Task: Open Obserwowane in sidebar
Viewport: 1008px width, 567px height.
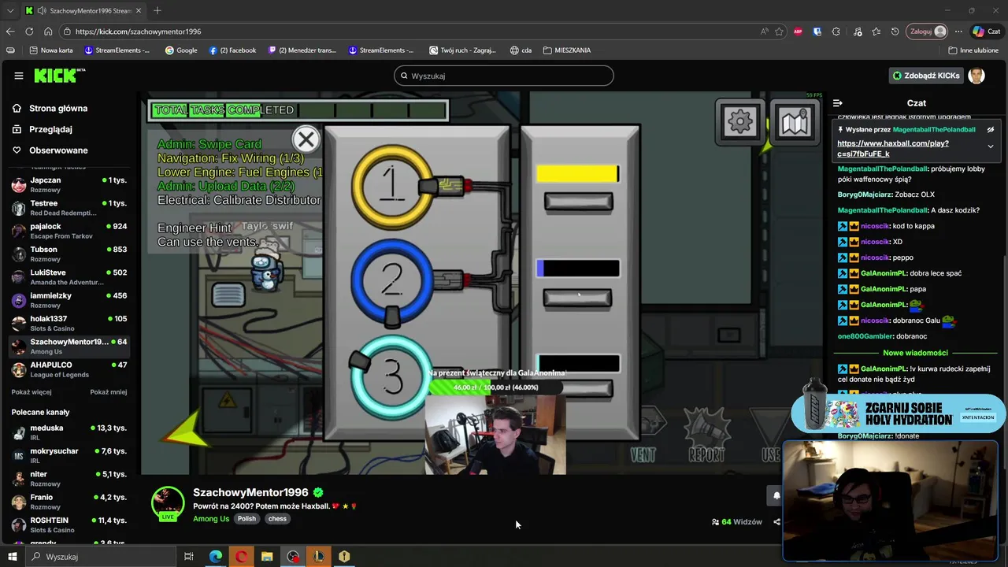Action: coord(58,150)
